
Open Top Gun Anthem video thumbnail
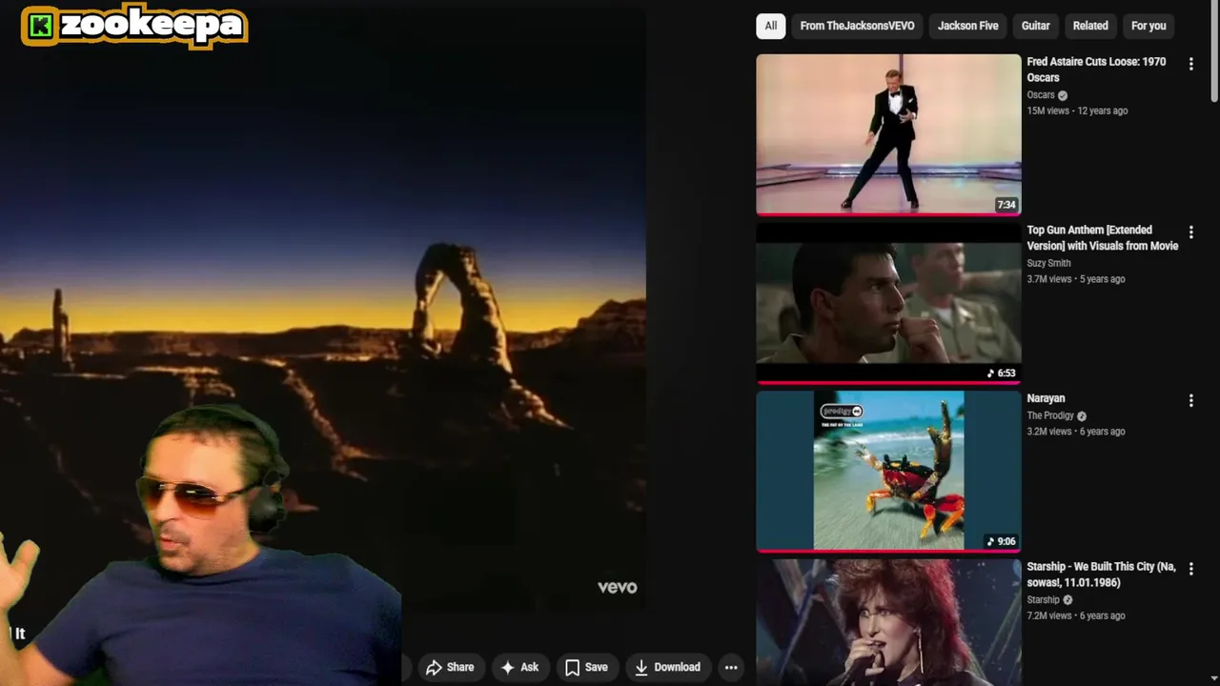point(888,303)
